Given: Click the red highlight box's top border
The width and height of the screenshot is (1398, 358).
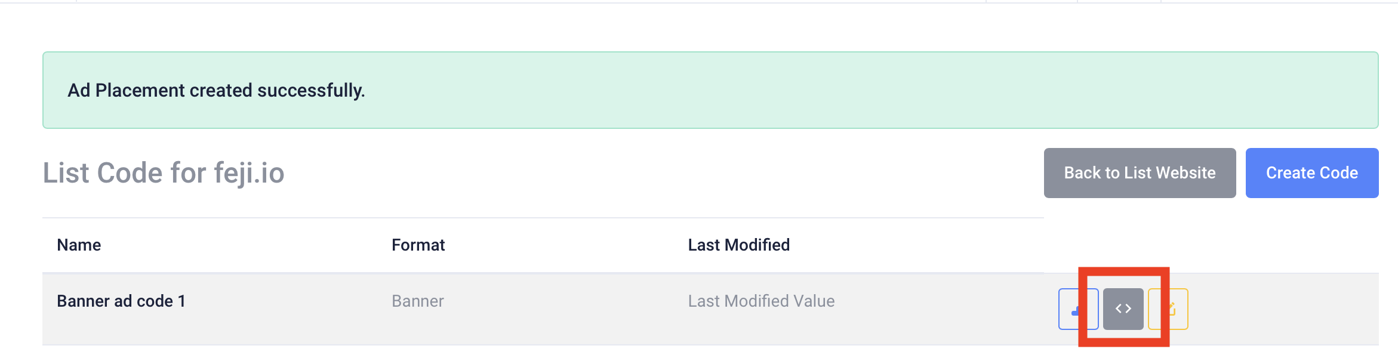Looking at the screenshot, I should click(x=1123, y=271).
